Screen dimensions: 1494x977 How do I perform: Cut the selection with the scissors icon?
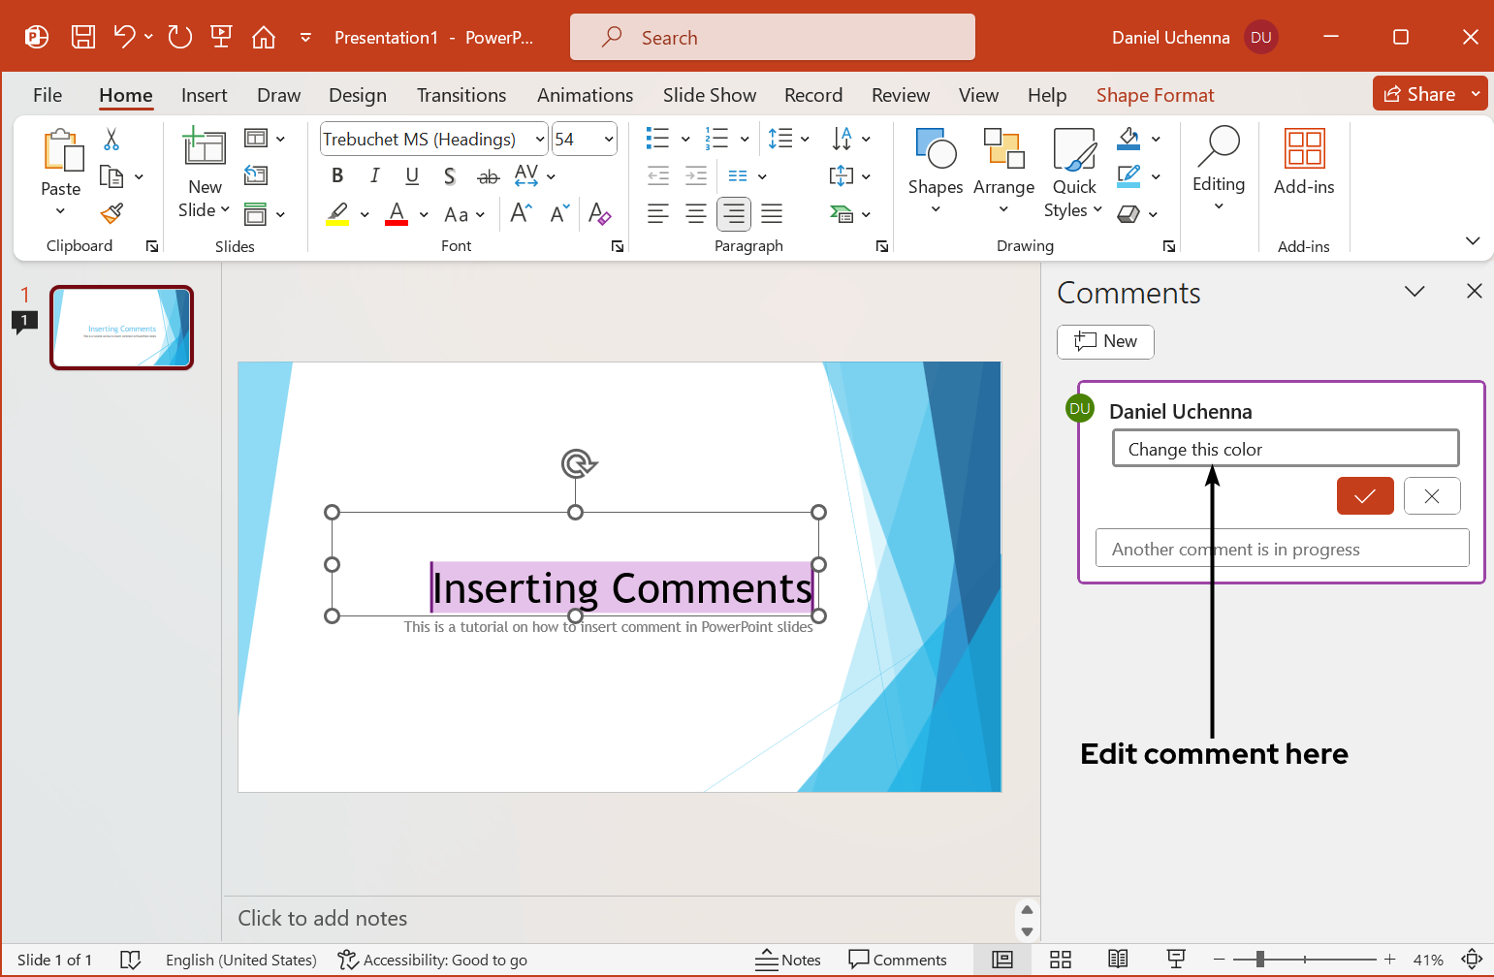pos(111,140)
